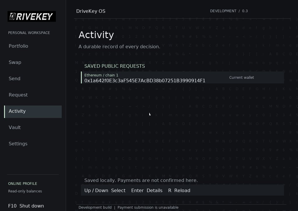
Task: Click the DriveKey OS title
Action: [x=91, y=11]
